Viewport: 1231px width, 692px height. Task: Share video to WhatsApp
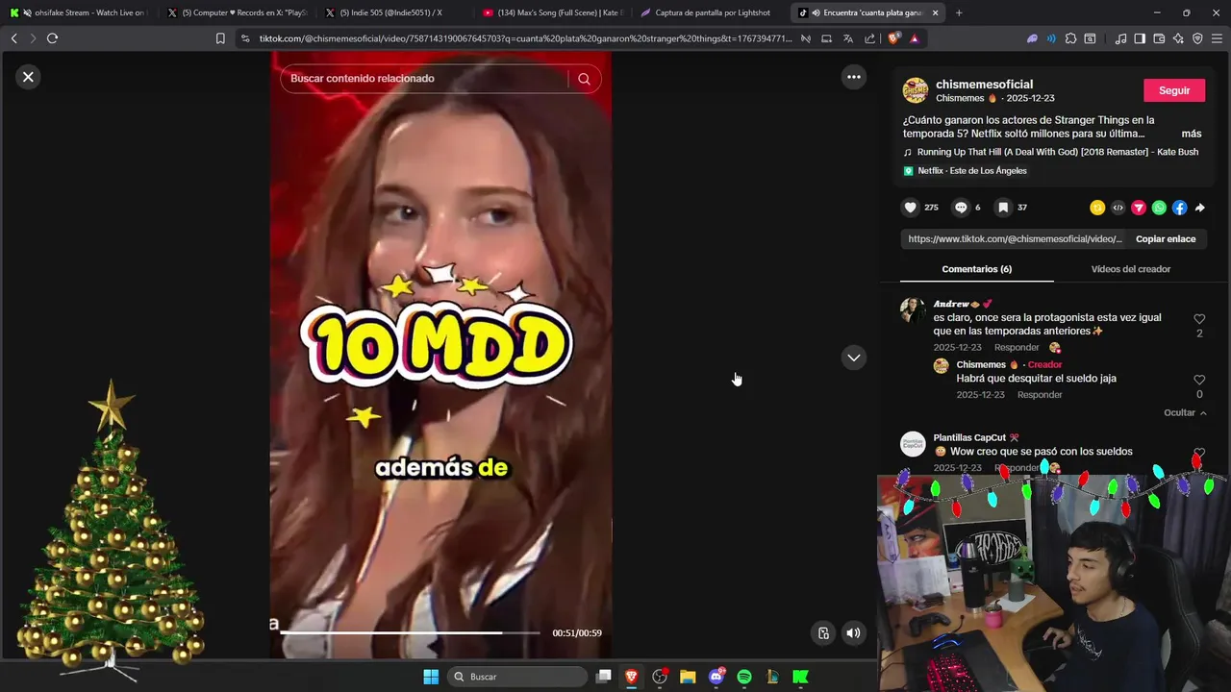click(x=1159, y=208)
